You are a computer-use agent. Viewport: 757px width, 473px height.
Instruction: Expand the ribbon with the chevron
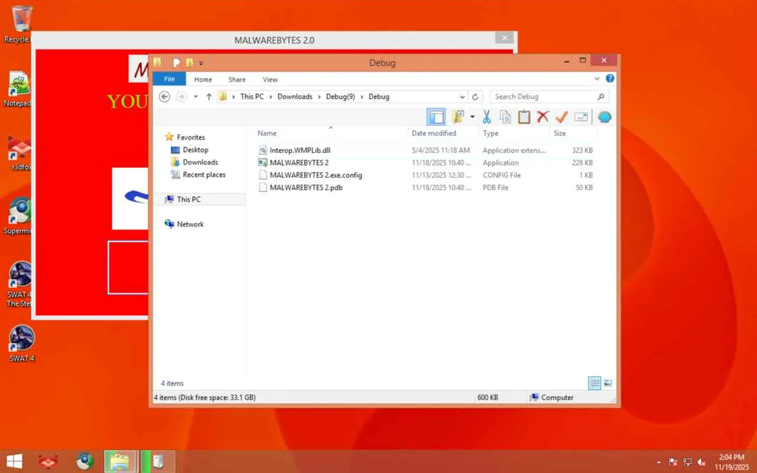click(x=597, y=79)
